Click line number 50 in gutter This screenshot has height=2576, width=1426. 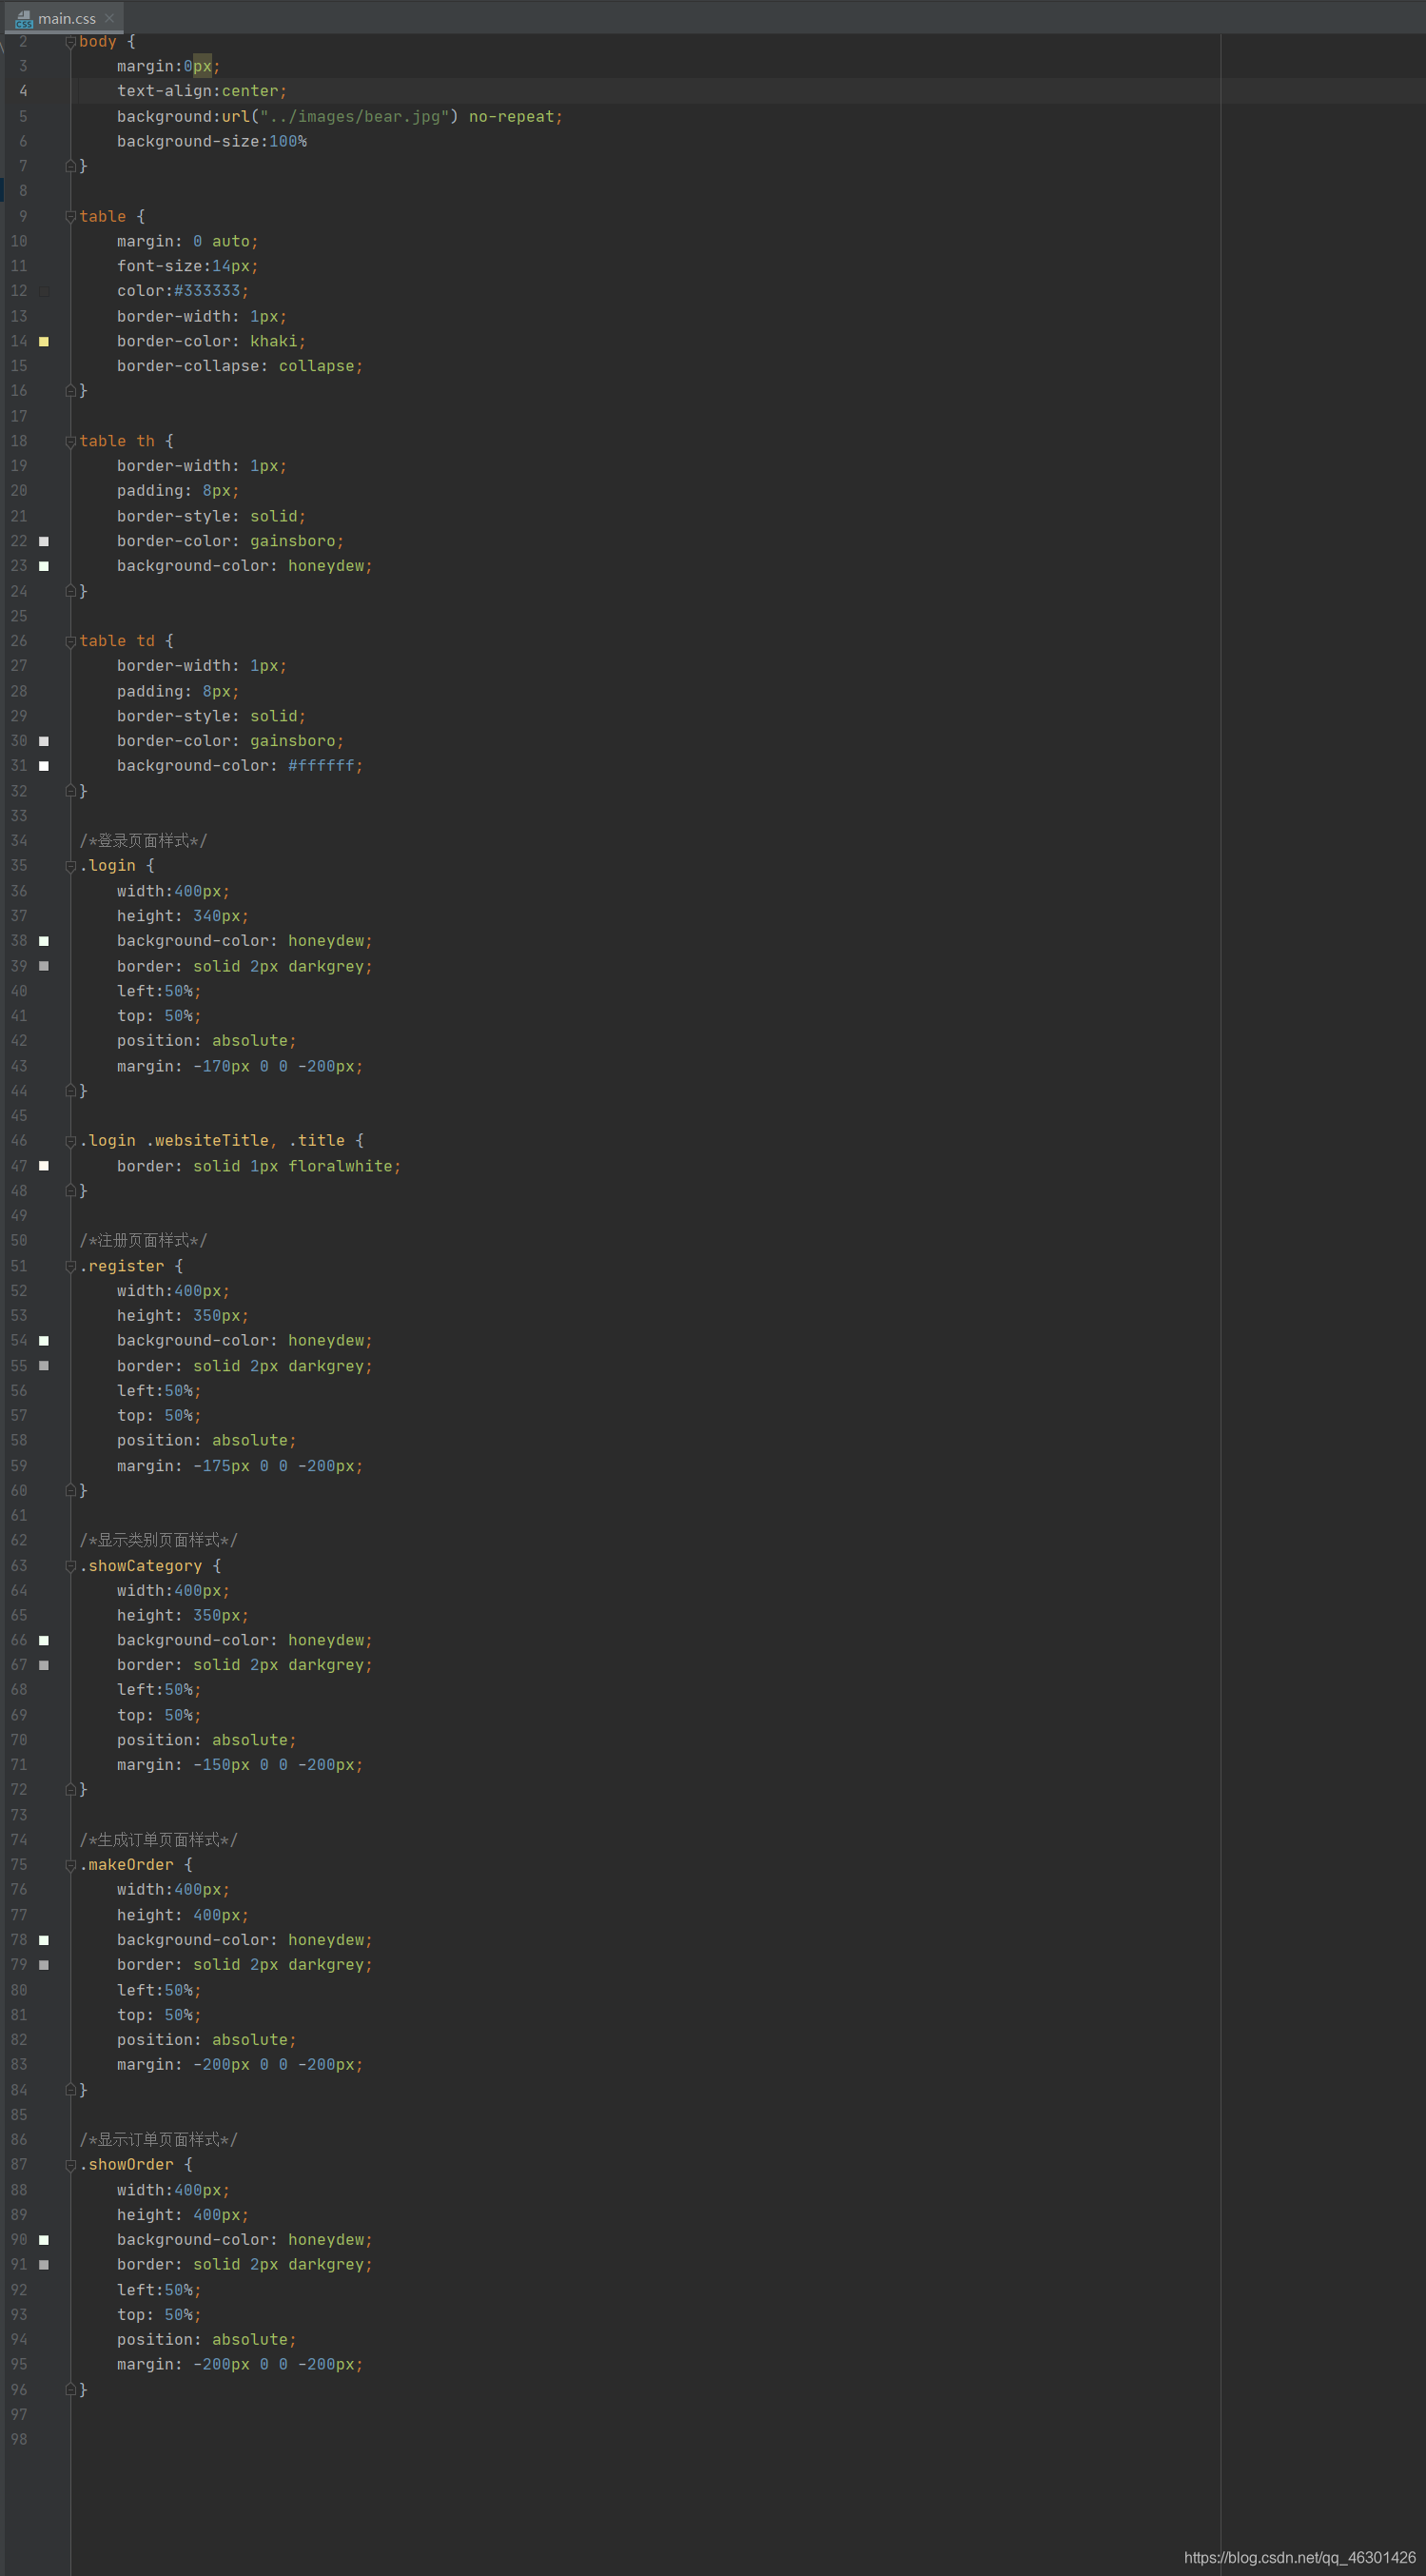[19, 1241]
